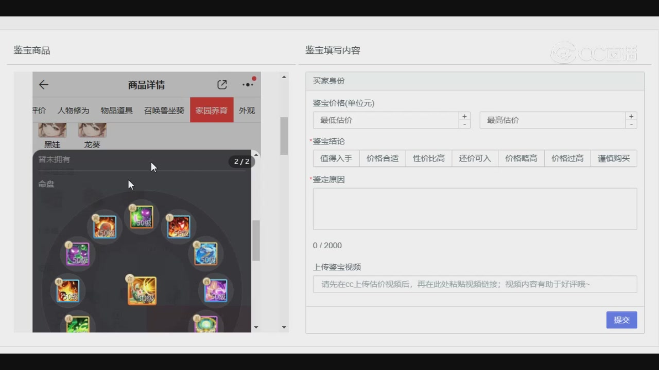Open the three-dot more menu with red dot

[x=249, y=83]
